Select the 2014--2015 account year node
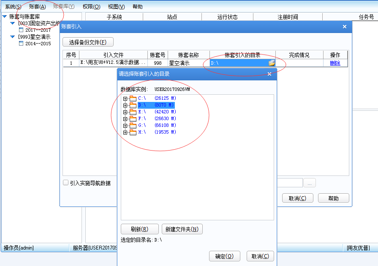Image resolution: width=378 pixels, height=266 pixels. [38, 44]
